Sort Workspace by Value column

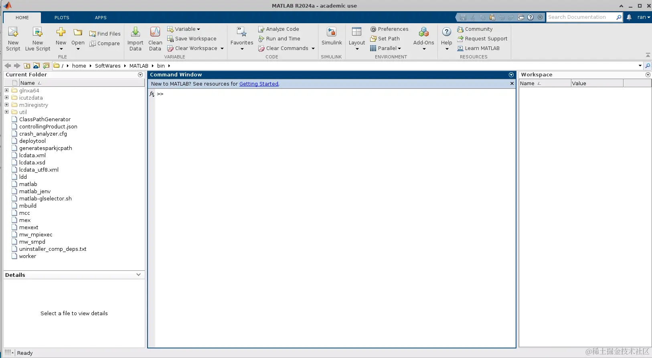click(x=597, y=83)
